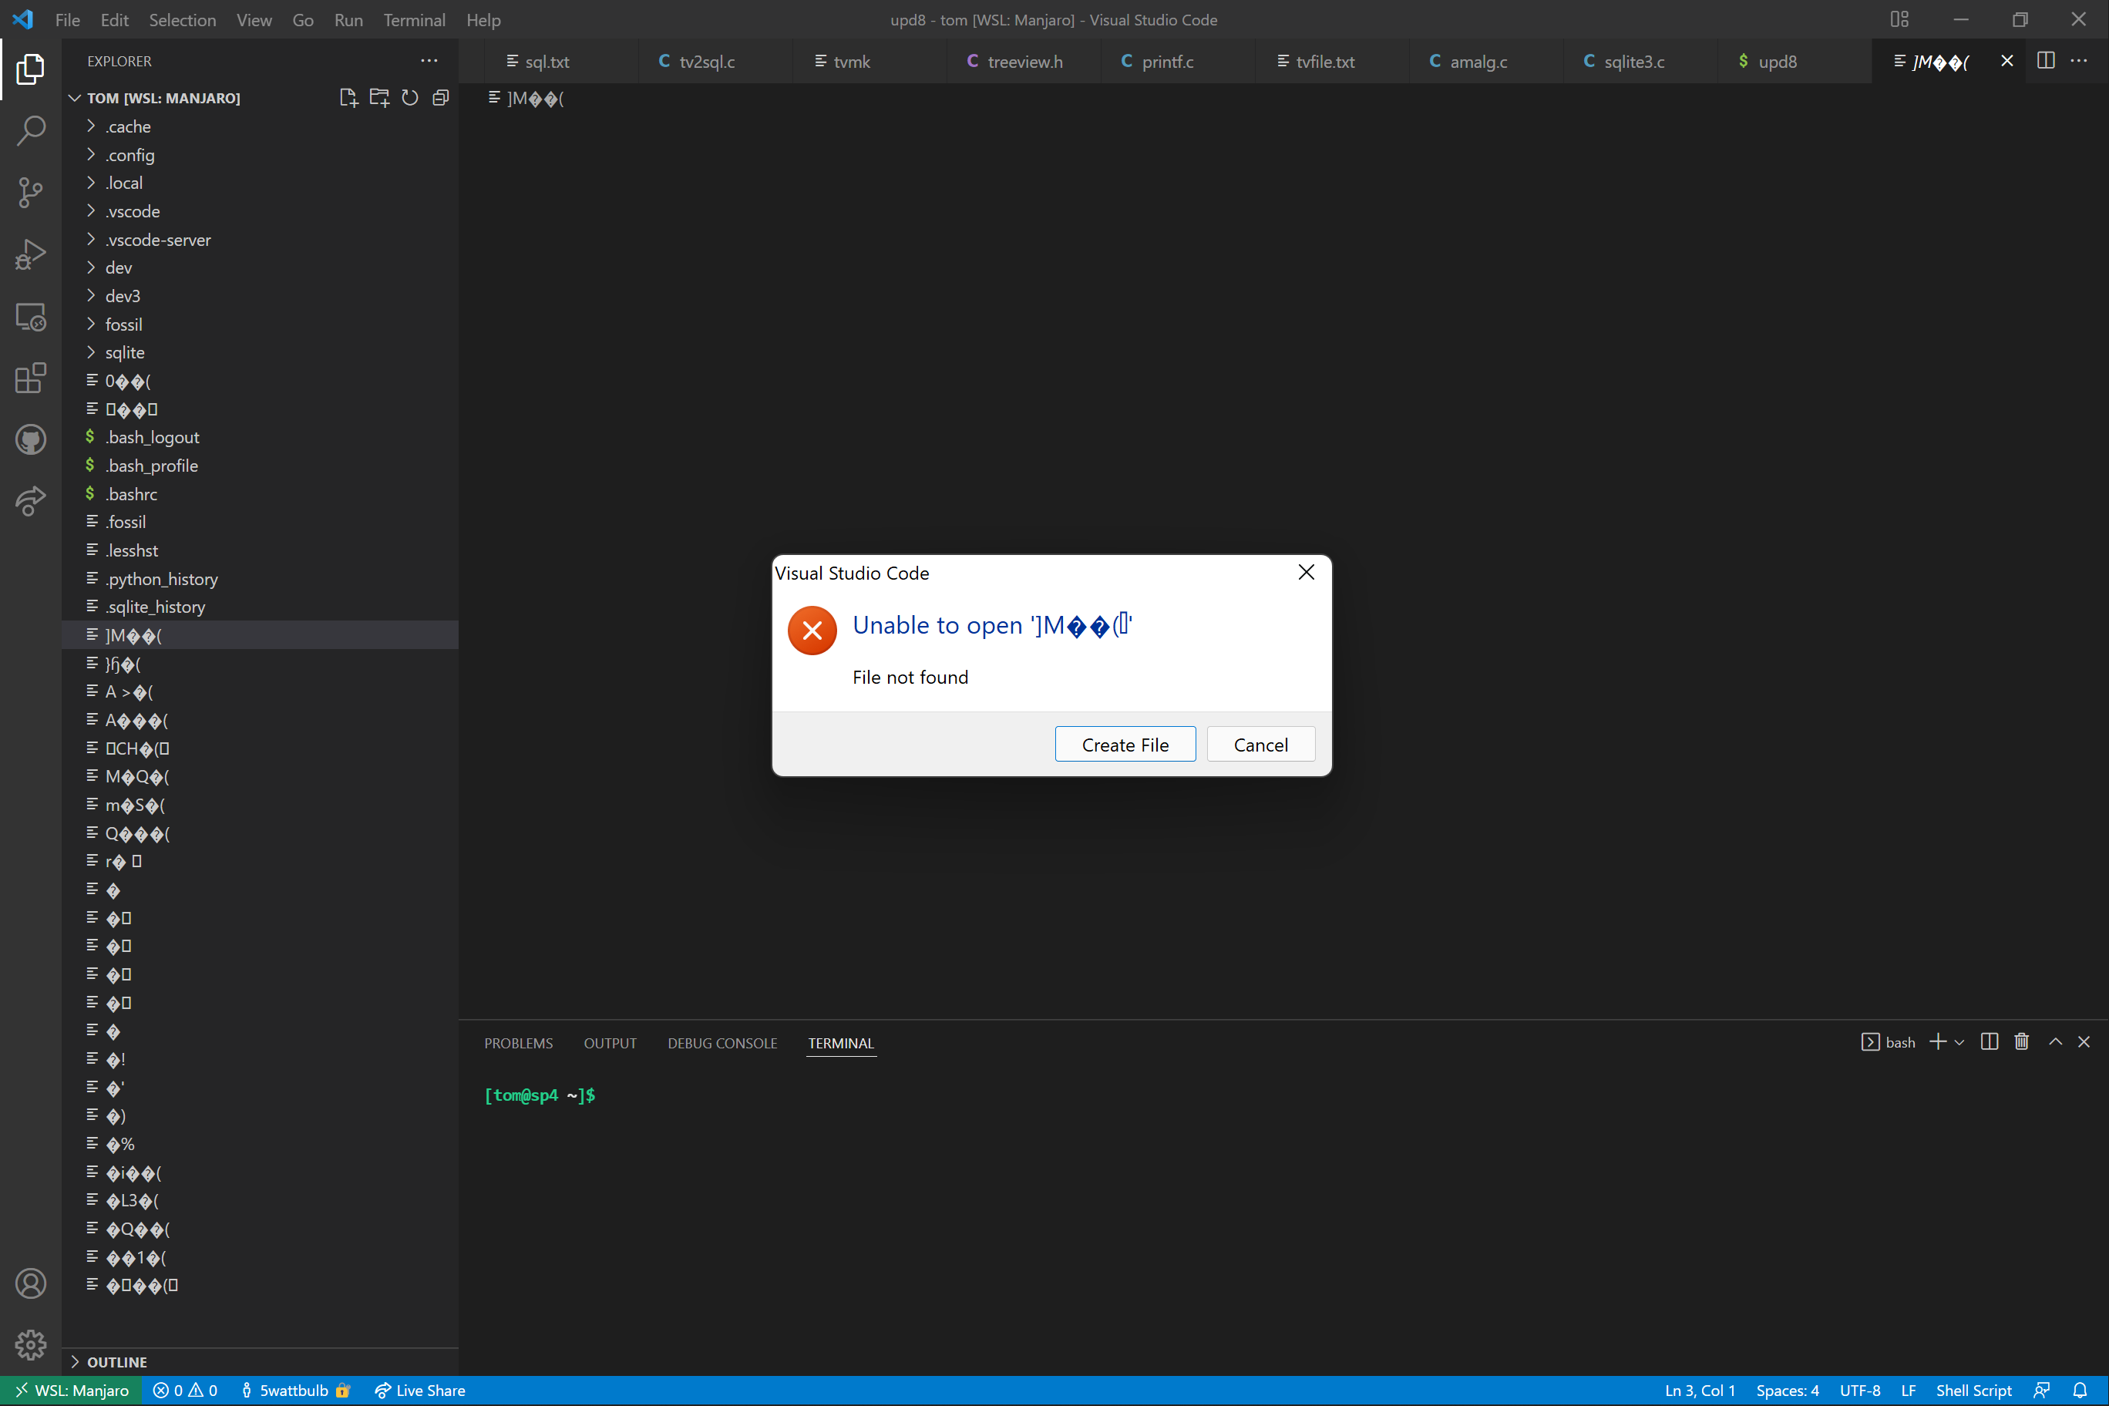
Task: Open the Source Control view
Action: [x=32, y=193]
